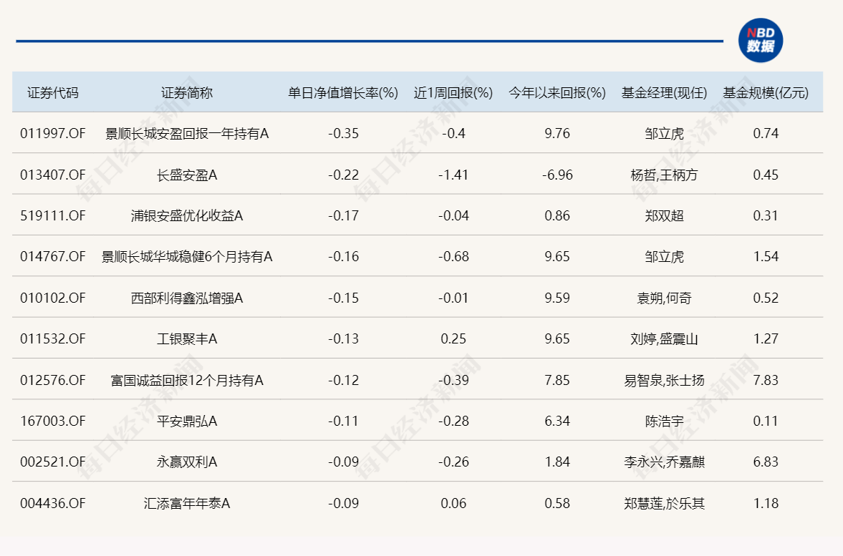Click fund code 012576.OF
Screen dimensions: 843x556
pos(53,380)
